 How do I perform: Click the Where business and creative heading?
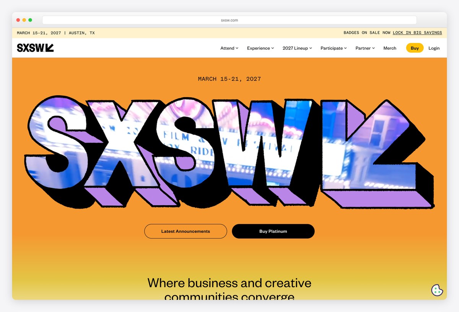[229, 290]
